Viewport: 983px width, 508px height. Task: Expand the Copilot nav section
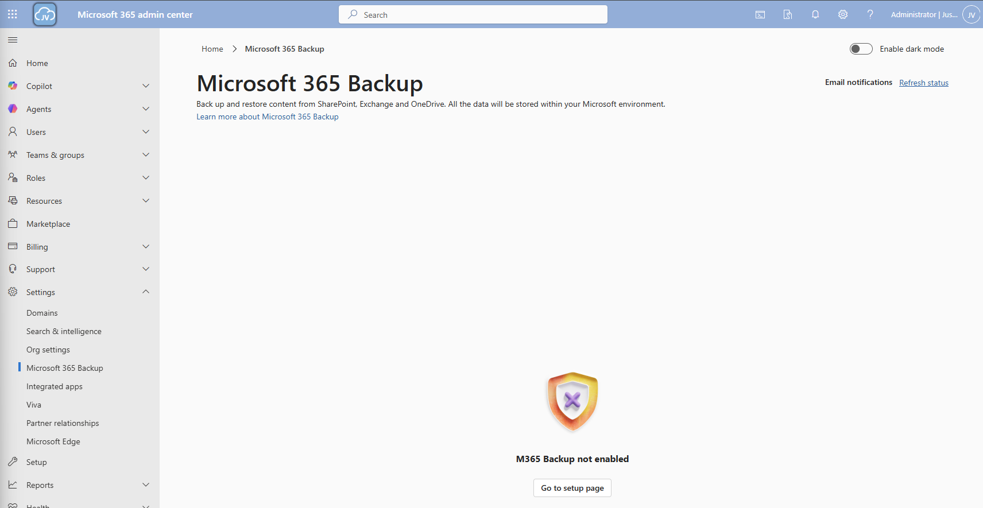coord(146,86)
